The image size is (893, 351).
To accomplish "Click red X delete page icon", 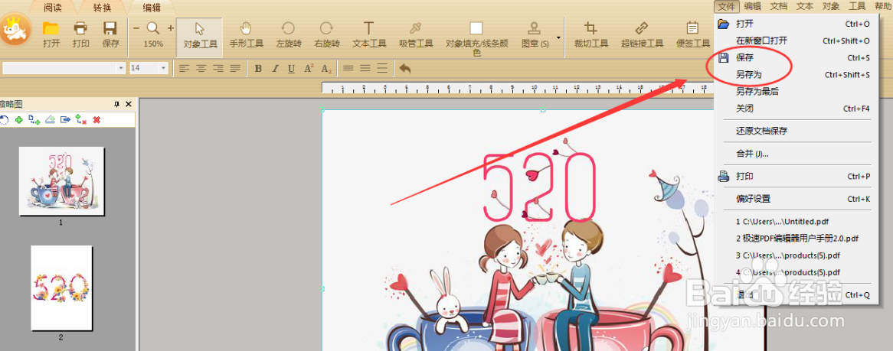I will click(x=96, y=120).
